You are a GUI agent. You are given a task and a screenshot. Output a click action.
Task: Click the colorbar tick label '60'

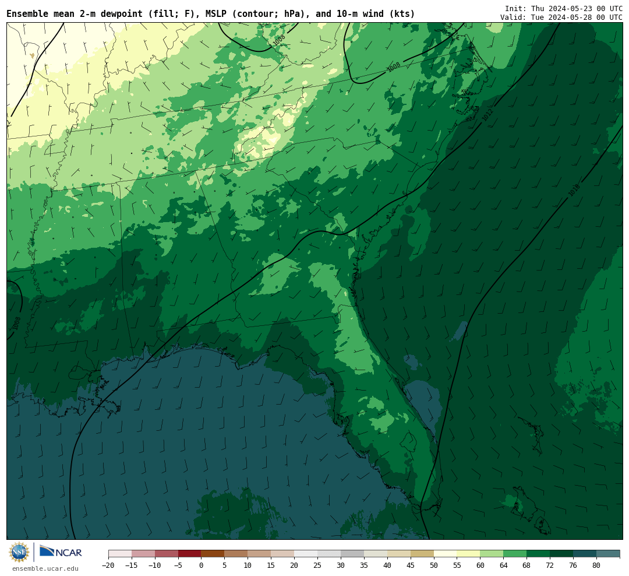pyautogui.click(x=480, y=566)
